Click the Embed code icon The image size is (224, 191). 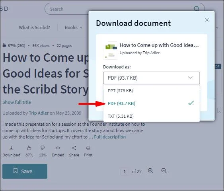coord(58,148)
